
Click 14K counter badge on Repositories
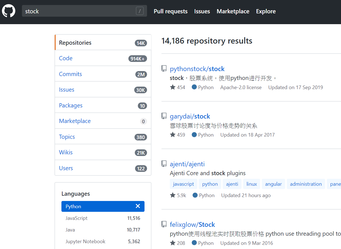(141, 43)
